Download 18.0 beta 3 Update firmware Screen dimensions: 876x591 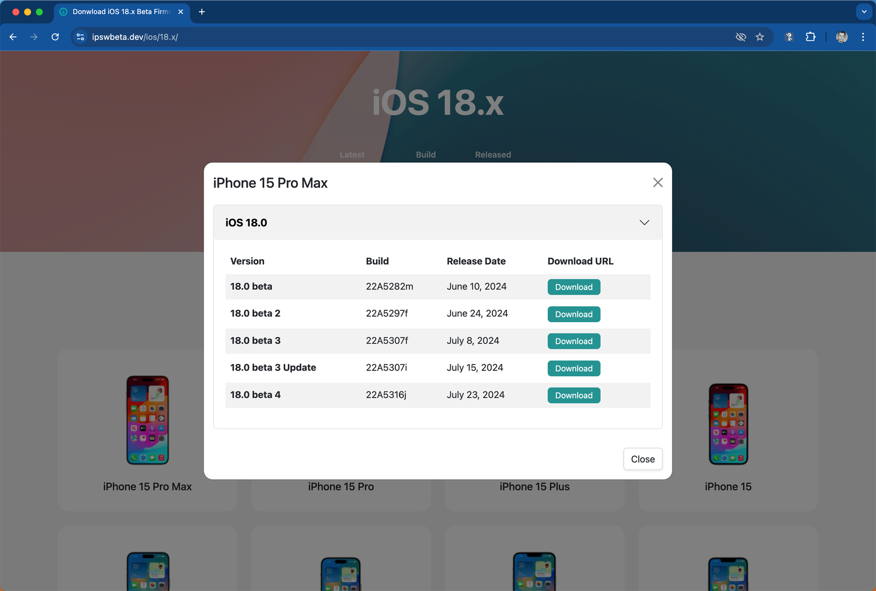pyautogui.click(x=573, y=369)
